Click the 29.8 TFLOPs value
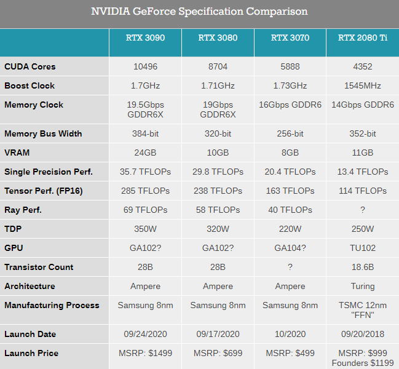The image size is (399, 369). pos(218,172)
